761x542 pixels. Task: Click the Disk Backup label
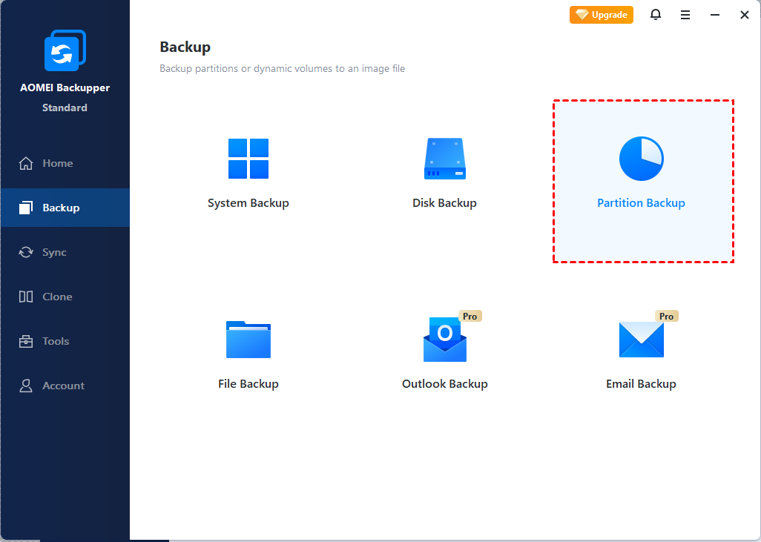pyautogui.click(x=444, y=203)
